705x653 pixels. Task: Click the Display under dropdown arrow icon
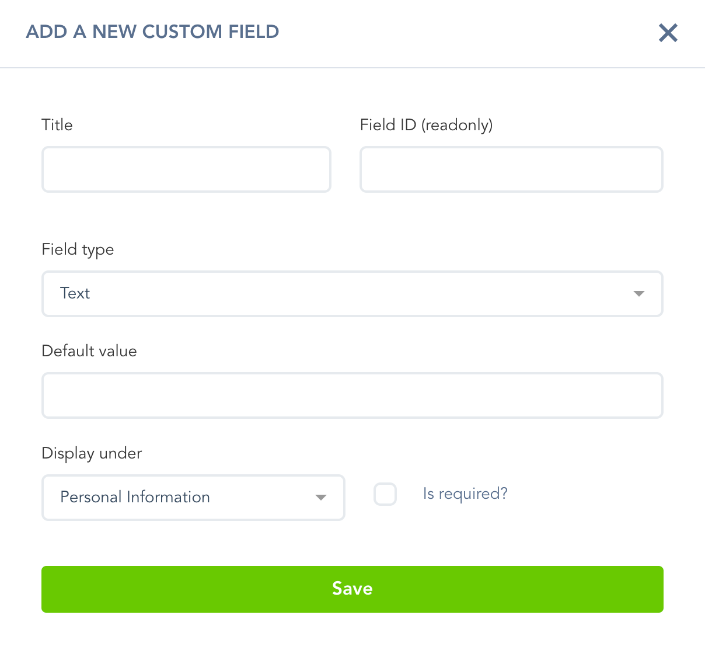(320, 498)
